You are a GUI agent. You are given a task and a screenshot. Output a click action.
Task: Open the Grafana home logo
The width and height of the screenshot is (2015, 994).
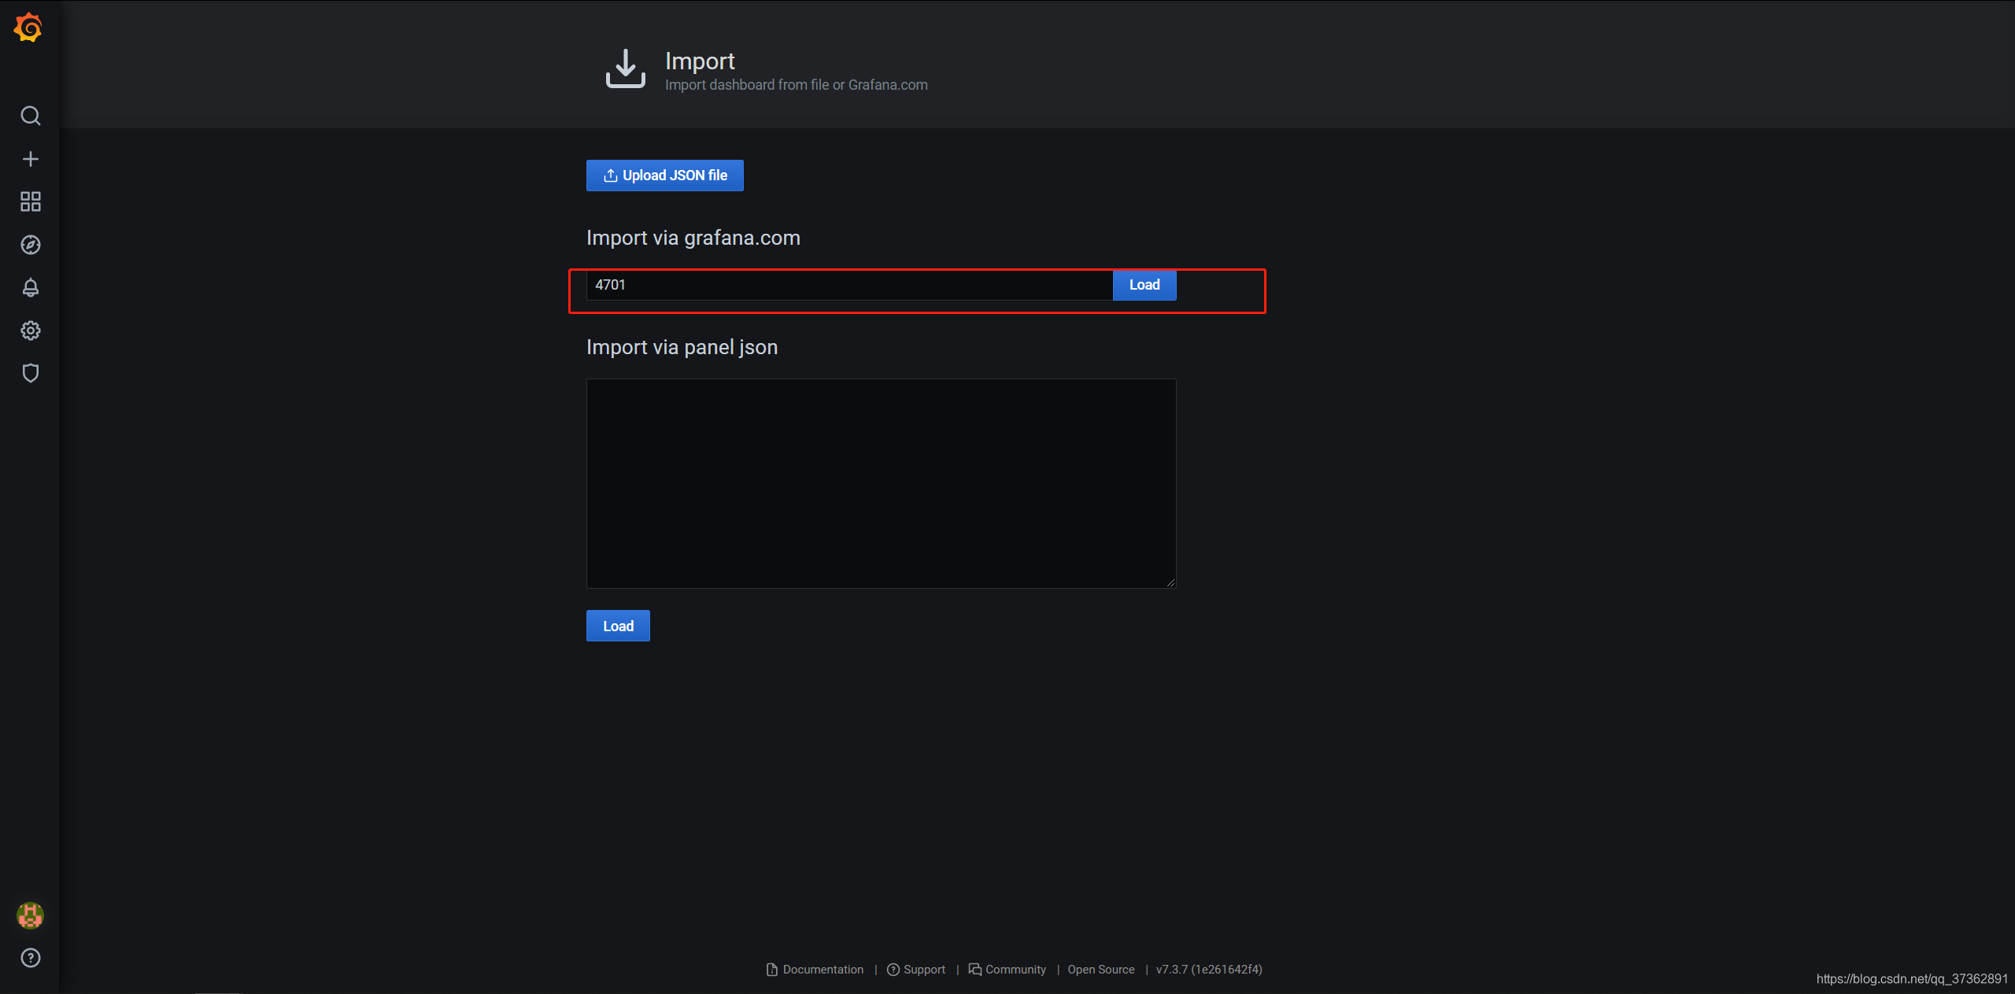tap(29, 28)
